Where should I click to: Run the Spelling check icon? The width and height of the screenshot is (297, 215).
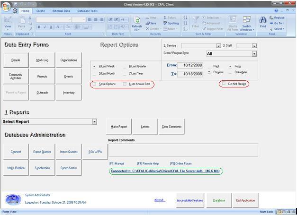tap(165, 23)
